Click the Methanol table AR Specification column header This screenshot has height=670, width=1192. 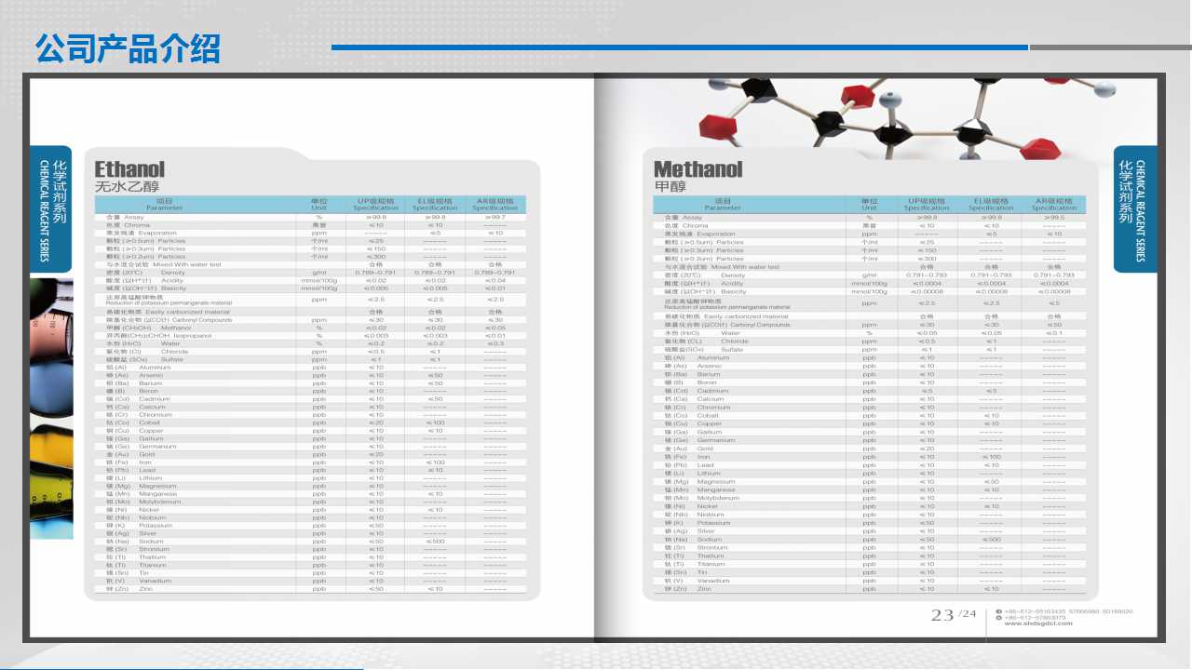1053,204
